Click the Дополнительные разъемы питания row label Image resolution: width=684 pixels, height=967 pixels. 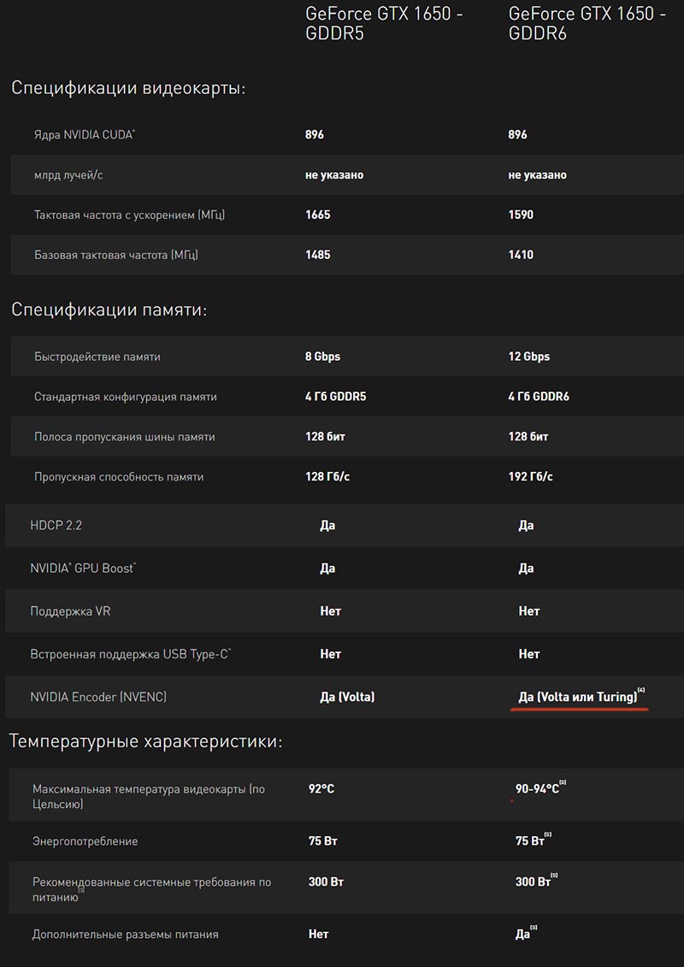click(125, 935)
